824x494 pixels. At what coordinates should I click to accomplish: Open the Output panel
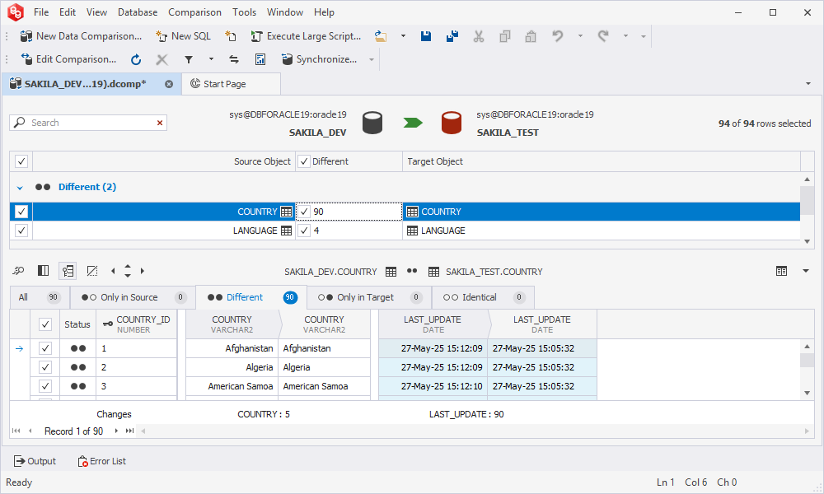pyautogui.click(x=35, y=461)
